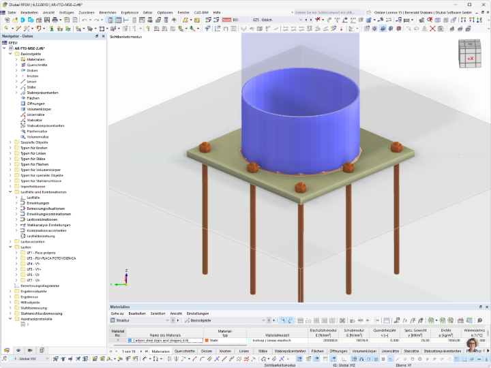Click the printer icon in the main toolbar
The height and width of the screenshot is (368, 491).
coord(55,20)
